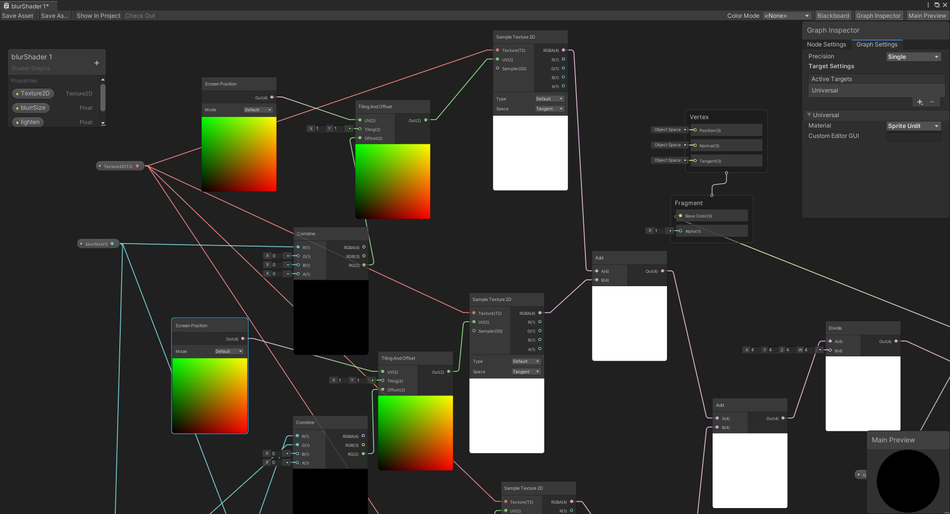Open Mode dropdown of lower Screen Position node
The image size is (950, 514).
[229, 351]
